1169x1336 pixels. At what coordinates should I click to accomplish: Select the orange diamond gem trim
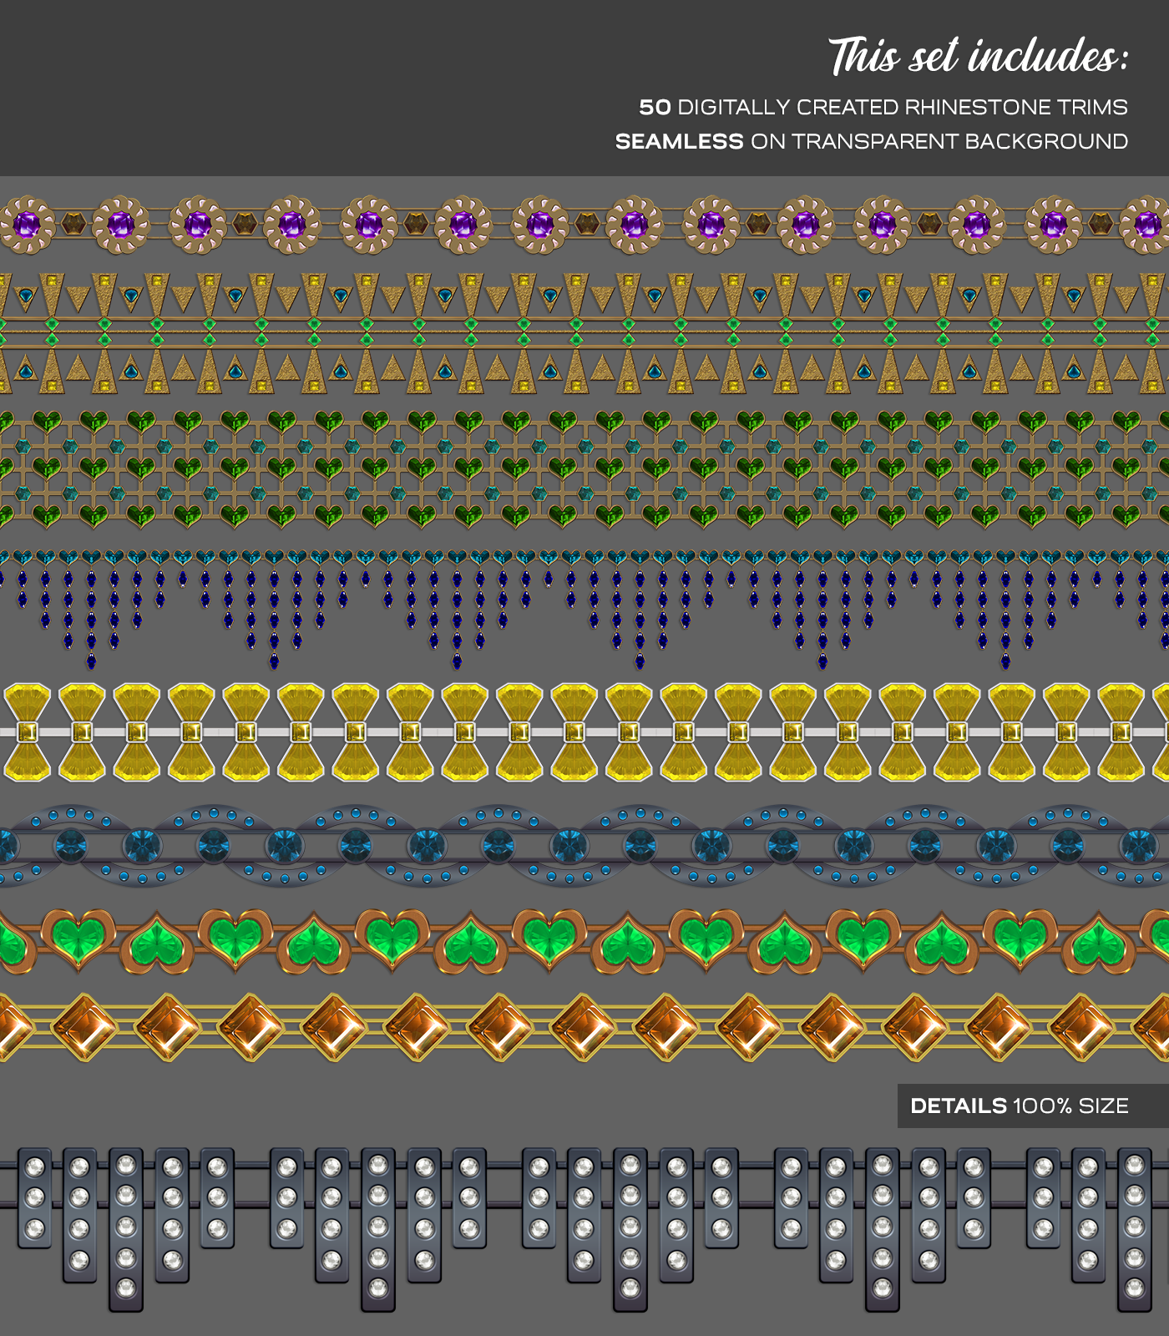pyautogui.click(x=584, y=1027)
